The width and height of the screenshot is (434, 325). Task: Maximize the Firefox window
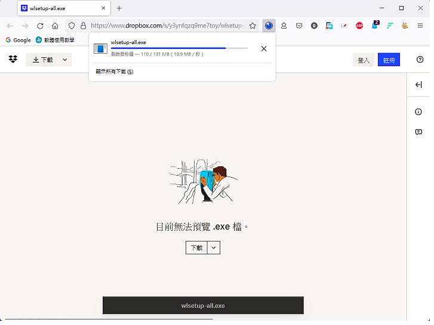(401, 8)
